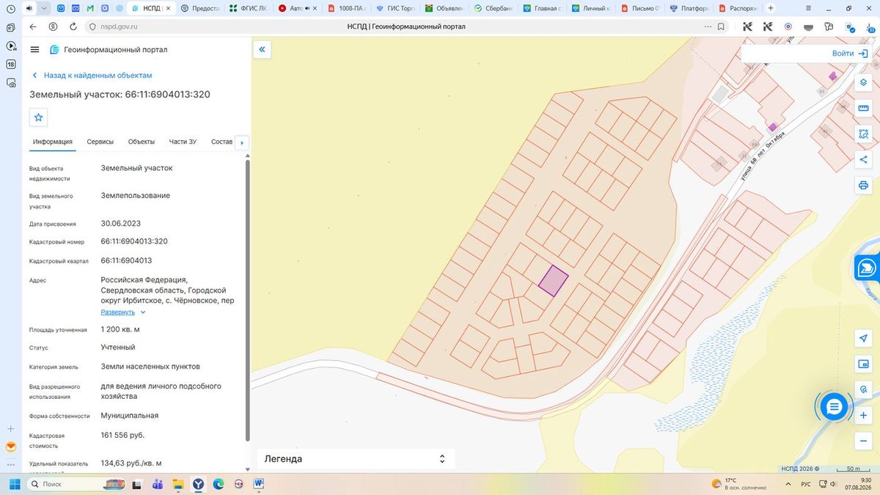Click the Землепользование value
This screenshot has width=880, height=495.
136,195
